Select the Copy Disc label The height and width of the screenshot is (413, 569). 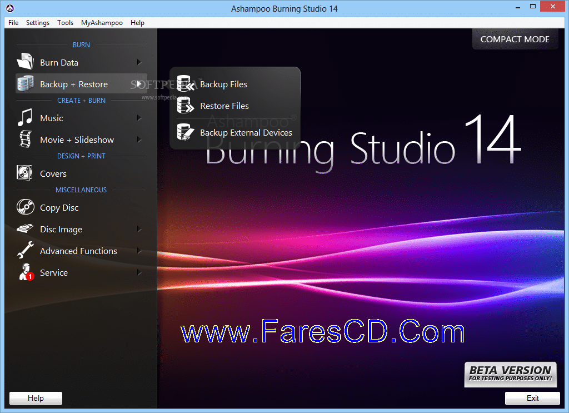point(59,207)
